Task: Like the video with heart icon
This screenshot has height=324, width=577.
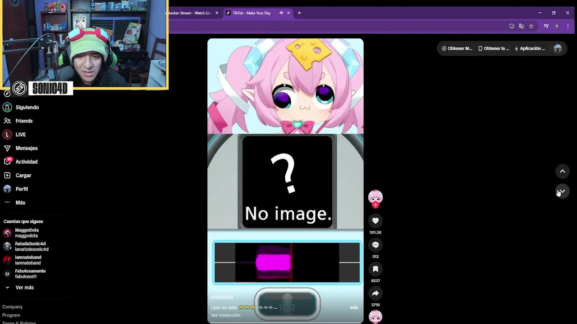Action: click(x=376, y=220)
